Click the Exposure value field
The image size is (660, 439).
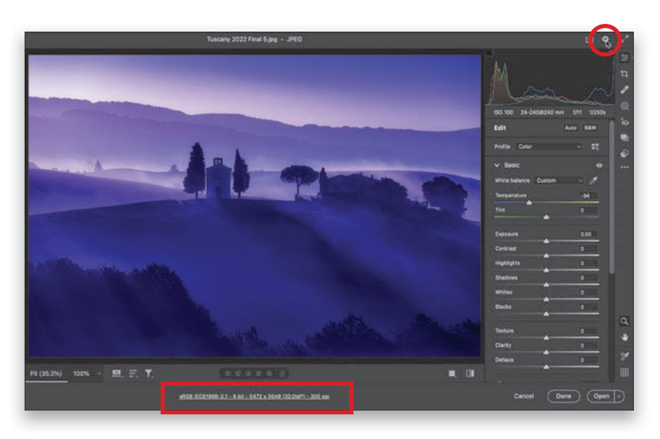pyautogui.click(x=585, y=234)
